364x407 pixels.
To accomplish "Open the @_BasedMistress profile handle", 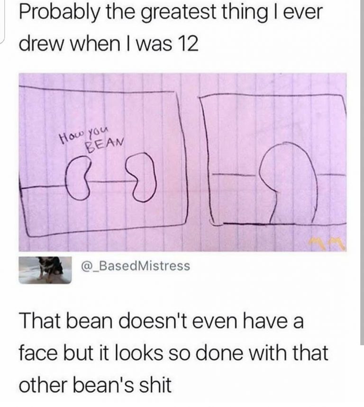I will pos(136,266).
